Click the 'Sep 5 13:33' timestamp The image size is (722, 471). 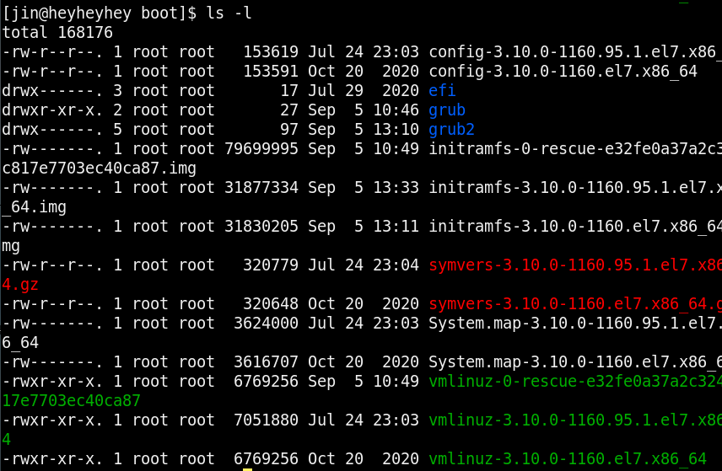tap(364, 187)
